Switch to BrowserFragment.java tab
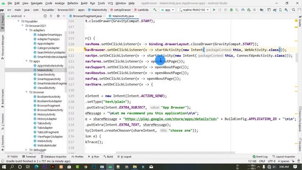302x170 pixels. (x=87, y=16)
